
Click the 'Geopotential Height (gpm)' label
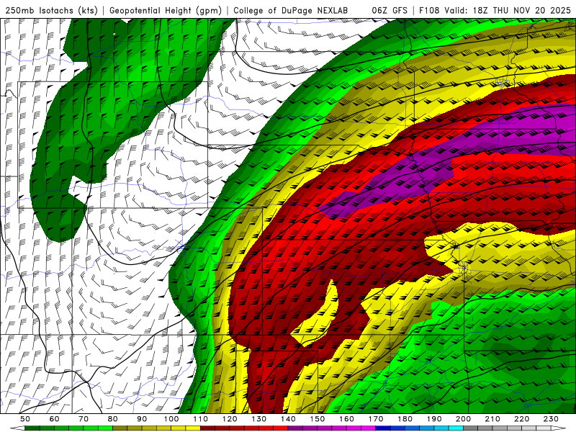pyautogui.click(x=166, y=10)
